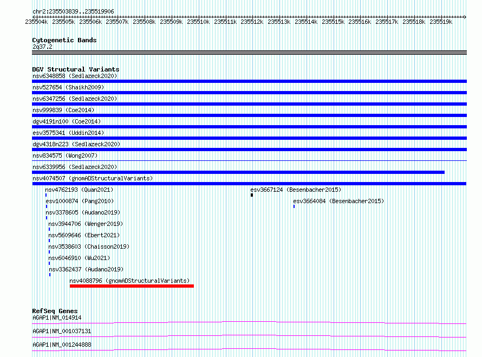Viewport: 482px width, 357px height.
Task: Click the small blue nsv4762193 marker
Action: [46, 195]
